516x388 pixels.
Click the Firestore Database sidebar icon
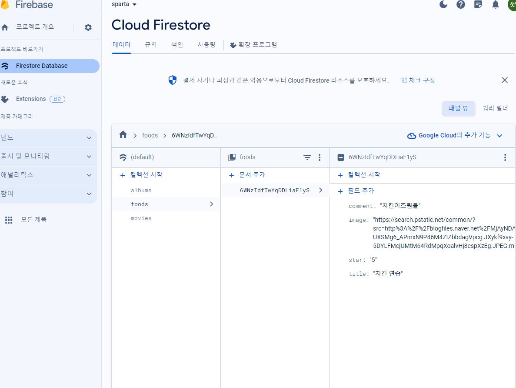point(5,66)
